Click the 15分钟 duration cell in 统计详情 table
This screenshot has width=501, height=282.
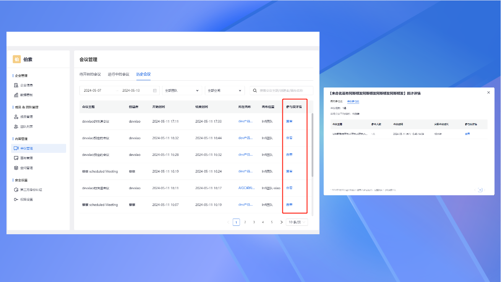pyautogui.click(x=438, y=134)
